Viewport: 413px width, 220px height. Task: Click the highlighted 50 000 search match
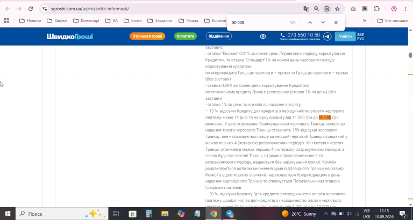coord(325,118)
